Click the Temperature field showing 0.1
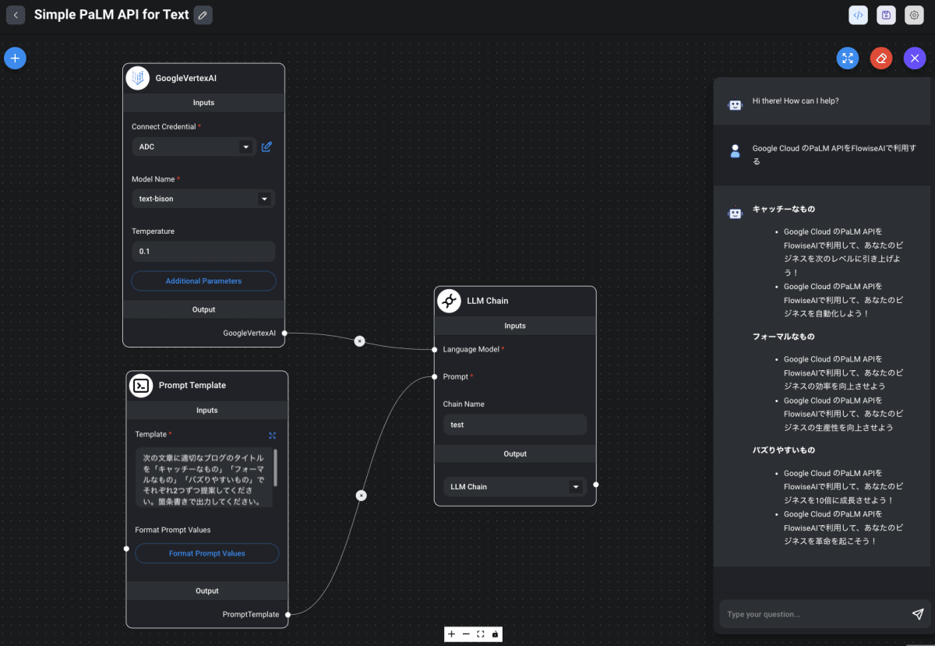The image size is (935, 646). click(203, 251)
